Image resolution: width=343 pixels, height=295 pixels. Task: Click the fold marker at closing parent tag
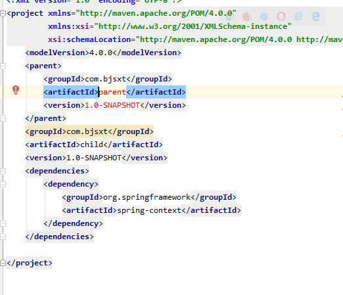tap(3, 118)
